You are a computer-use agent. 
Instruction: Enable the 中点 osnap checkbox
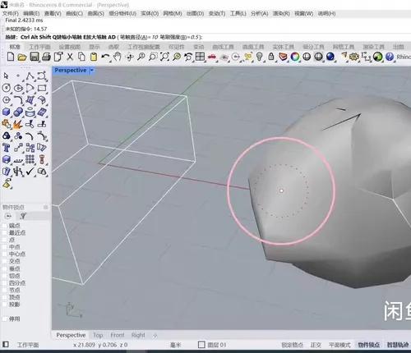point(5,247)
